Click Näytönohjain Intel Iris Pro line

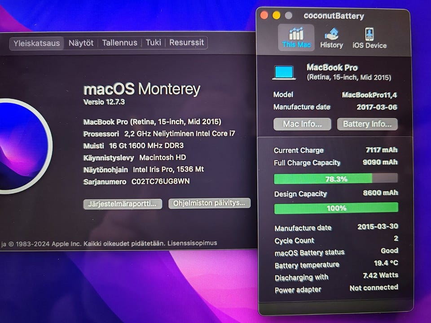(144, 170)
